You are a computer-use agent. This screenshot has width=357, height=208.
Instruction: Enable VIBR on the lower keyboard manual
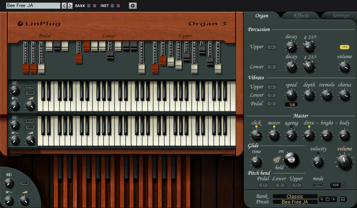click(x=30, y=128)
